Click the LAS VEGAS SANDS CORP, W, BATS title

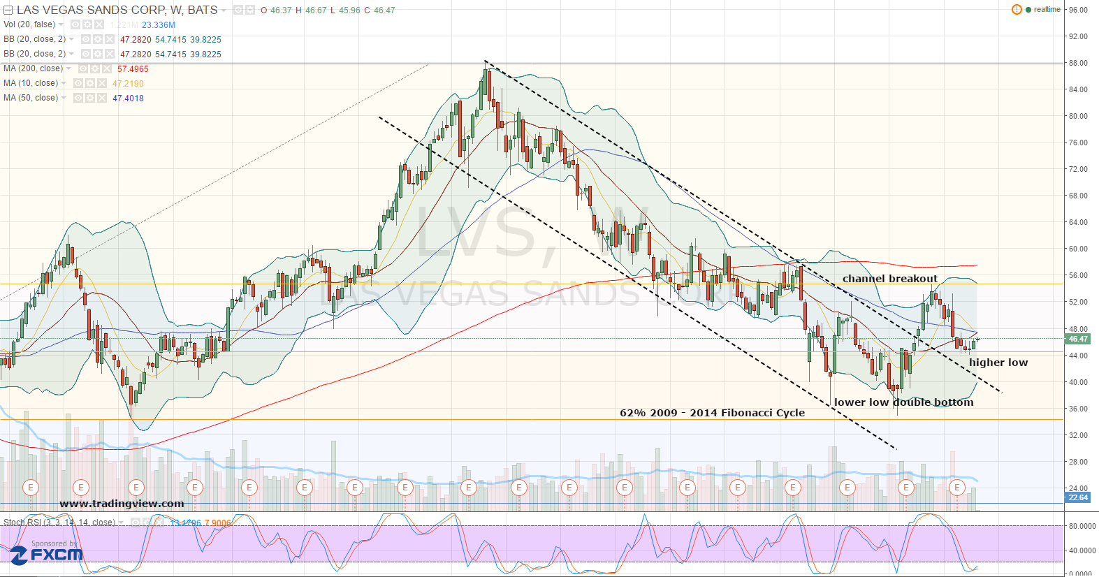[x=117, y=10]
